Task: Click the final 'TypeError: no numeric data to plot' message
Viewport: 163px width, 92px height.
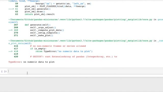Action: coord(32,62)
